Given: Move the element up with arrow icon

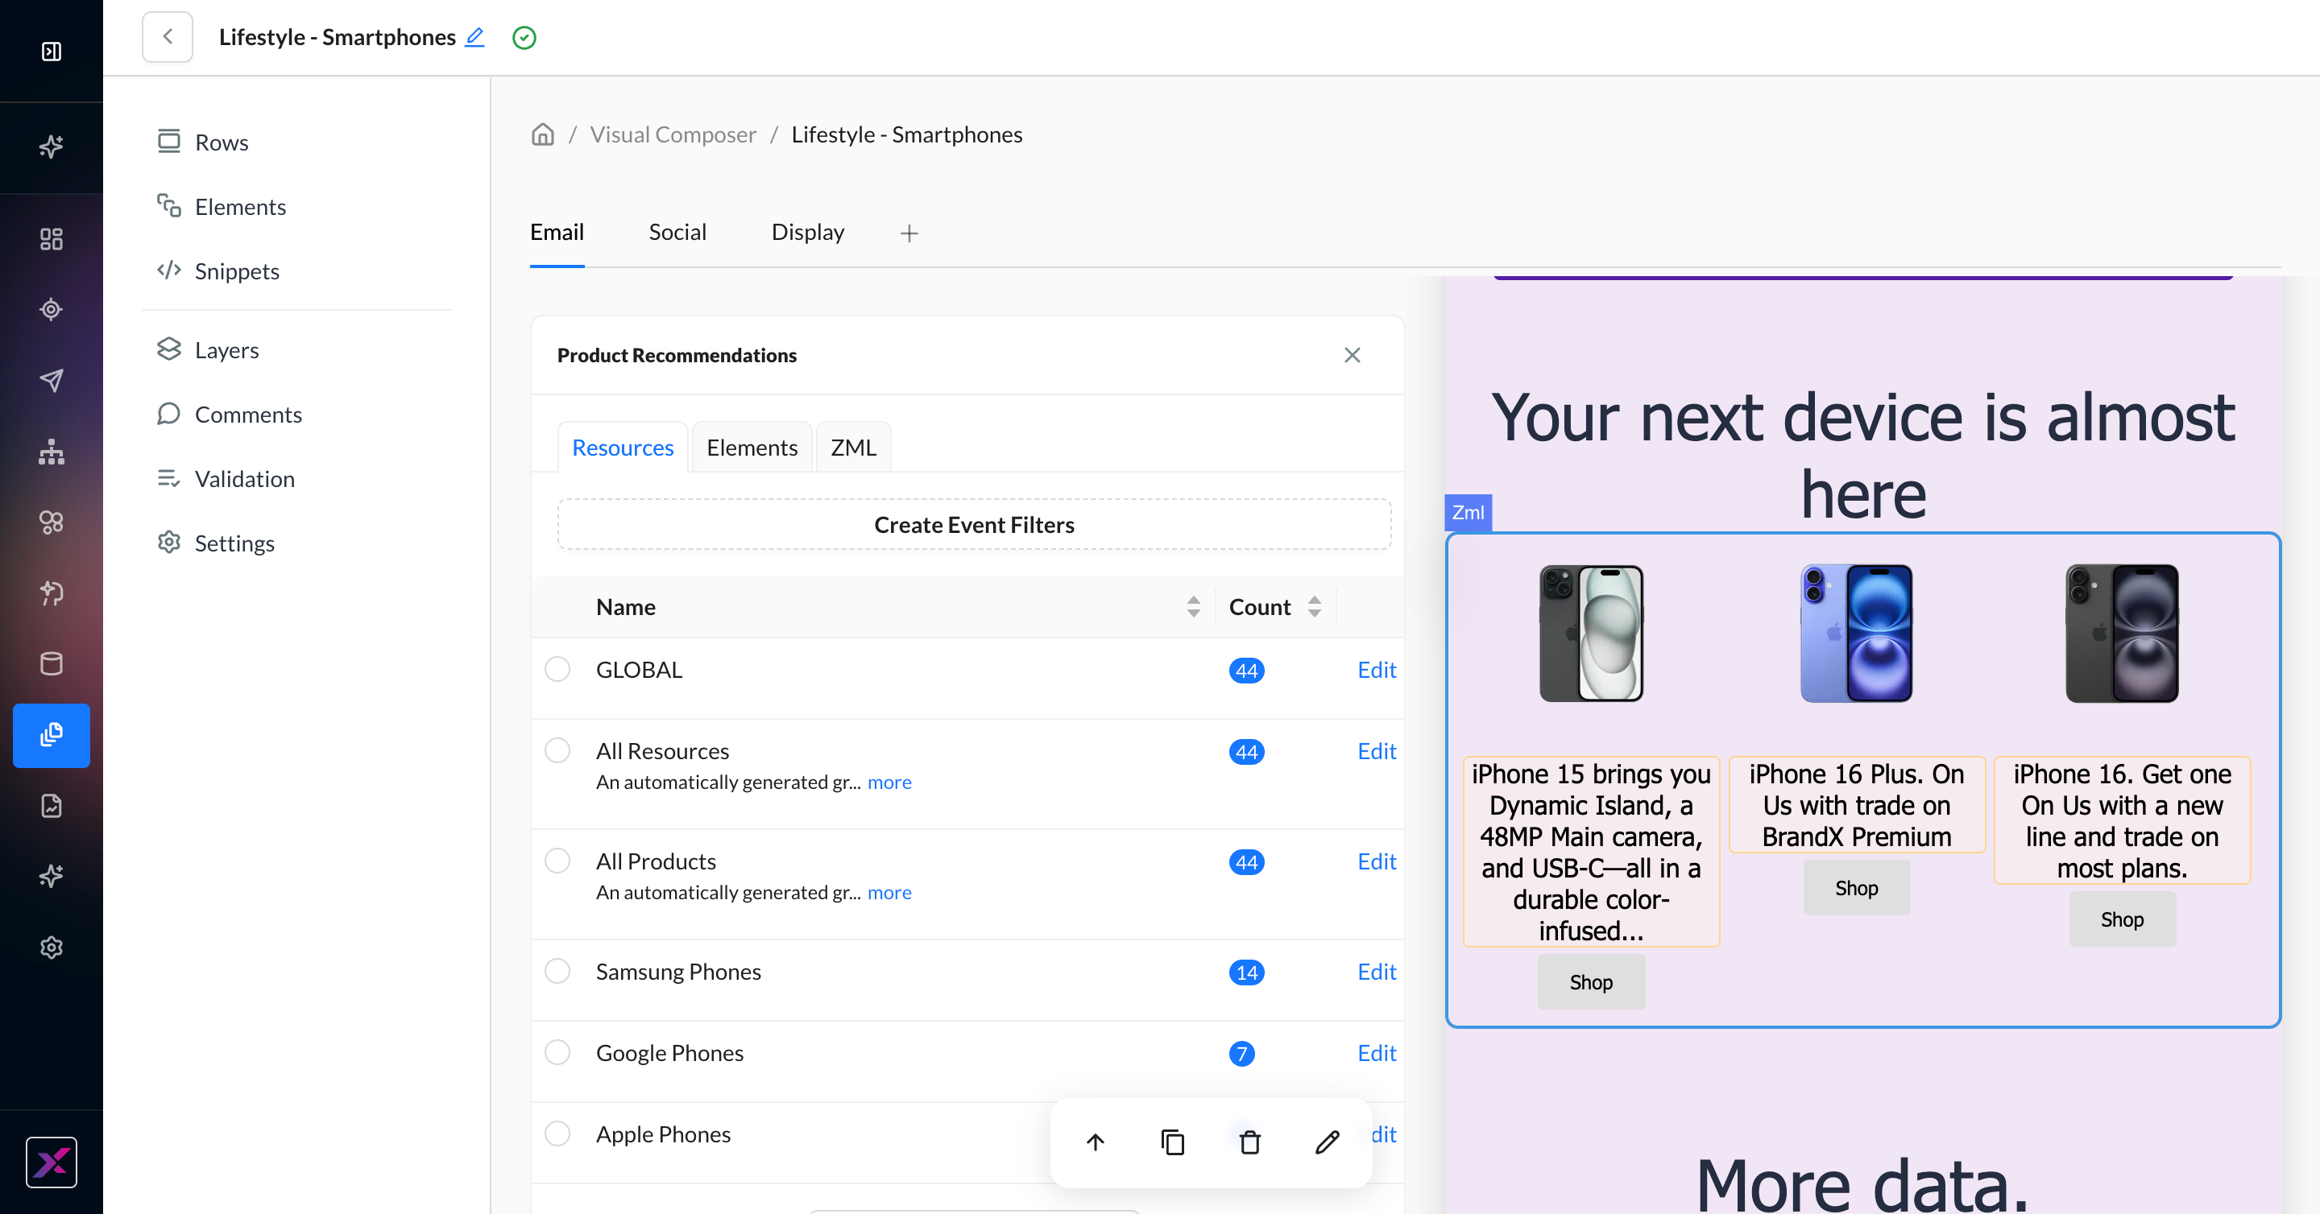Looking at the screenshot, I should coord(1096,1143).
